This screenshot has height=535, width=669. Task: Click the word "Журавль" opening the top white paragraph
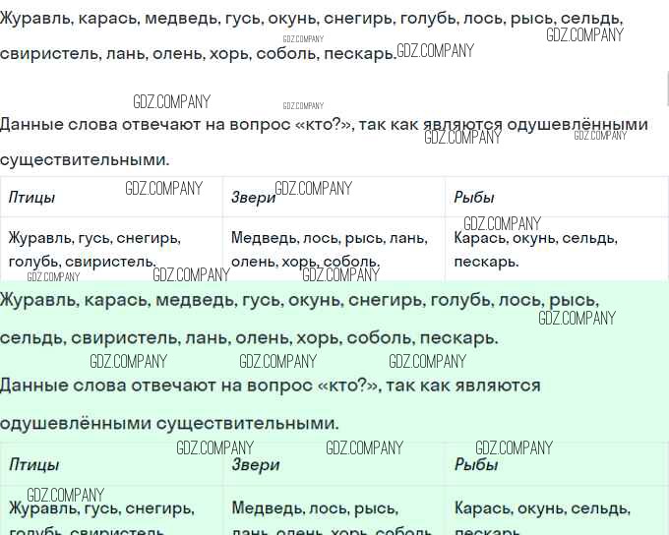[x=35, y=19]
